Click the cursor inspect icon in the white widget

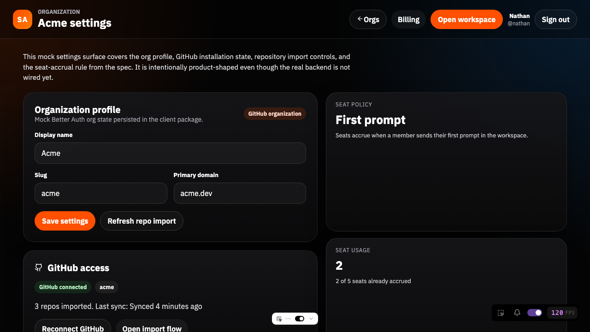(x=279, y=319)
